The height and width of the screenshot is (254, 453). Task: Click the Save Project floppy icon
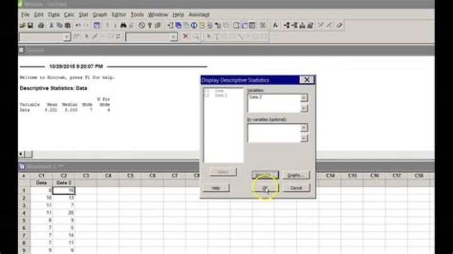(30, 25)
